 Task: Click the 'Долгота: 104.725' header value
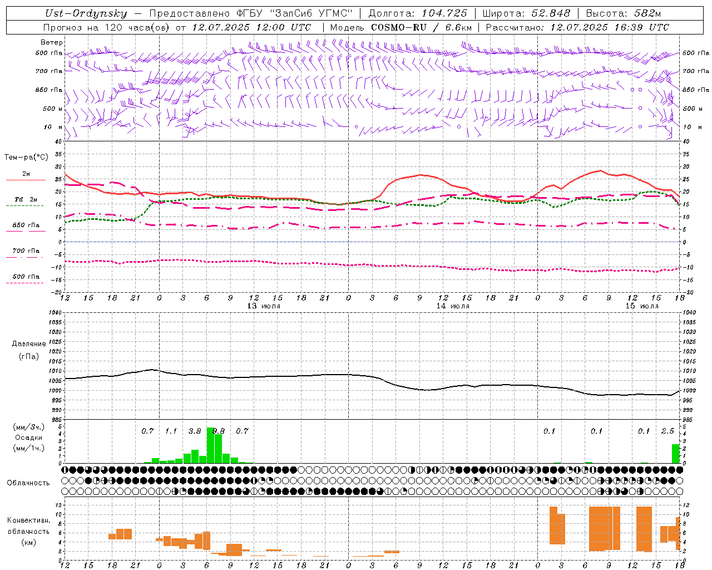click(418, 14)
